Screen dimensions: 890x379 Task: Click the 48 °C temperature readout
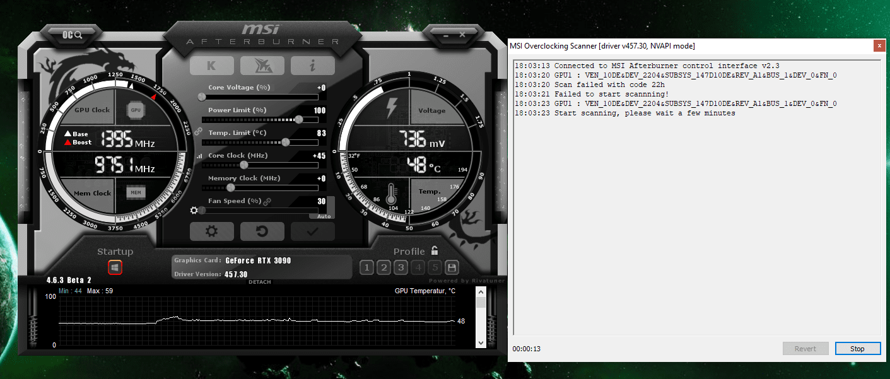pyautogui.click(x=424, y=166)
